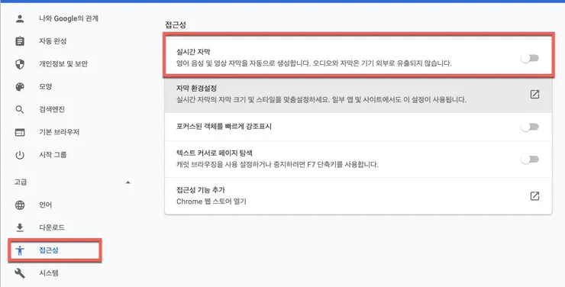The height and width of the screenshot is (287, 565).
Task: Click the wrench icon for 시스템
Action: click(x=20, y=273)
